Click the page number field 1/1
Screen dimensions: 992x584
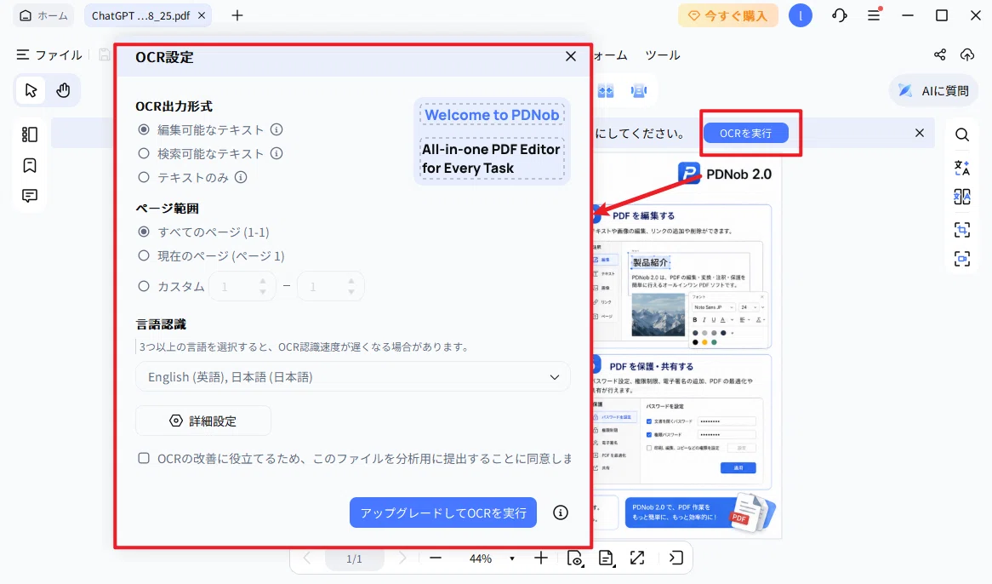tap(354, 558)
